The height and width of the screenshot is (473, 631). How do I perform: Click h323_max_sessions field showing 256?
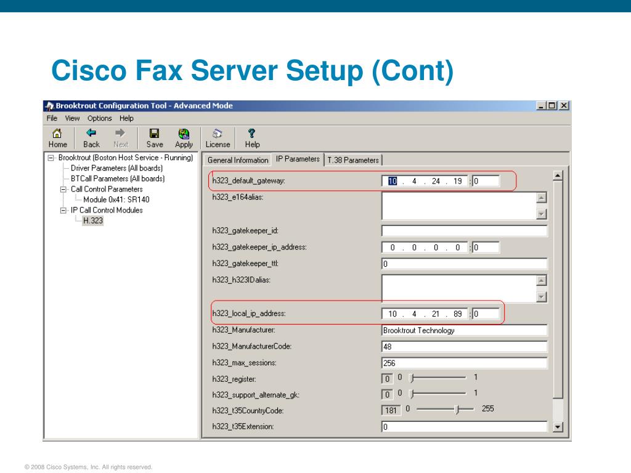465,363
